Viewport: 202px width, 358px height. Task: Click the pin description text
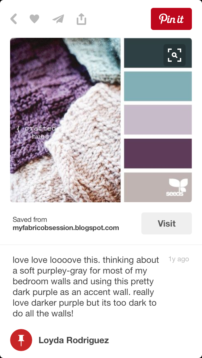click(86, 287)
